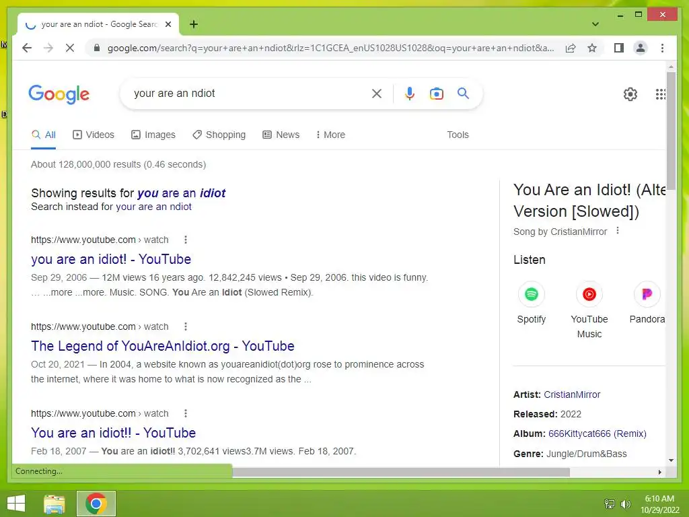
Task: Stop page loading with X button
Action: tap(70, 48)
